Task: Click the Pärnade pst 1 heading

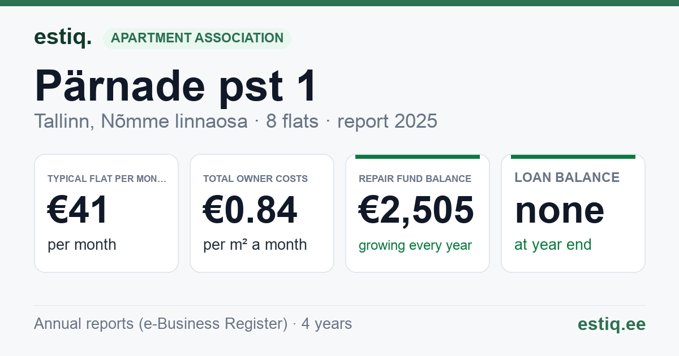Action: [176, 86]
